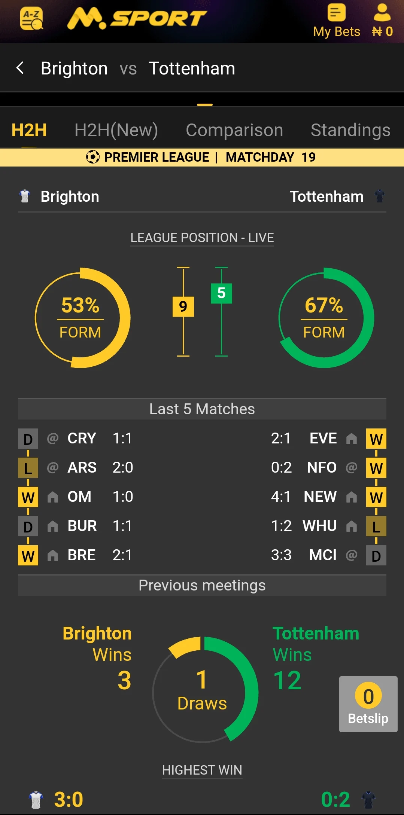Expand the Previous meetings section

(202, 585)
